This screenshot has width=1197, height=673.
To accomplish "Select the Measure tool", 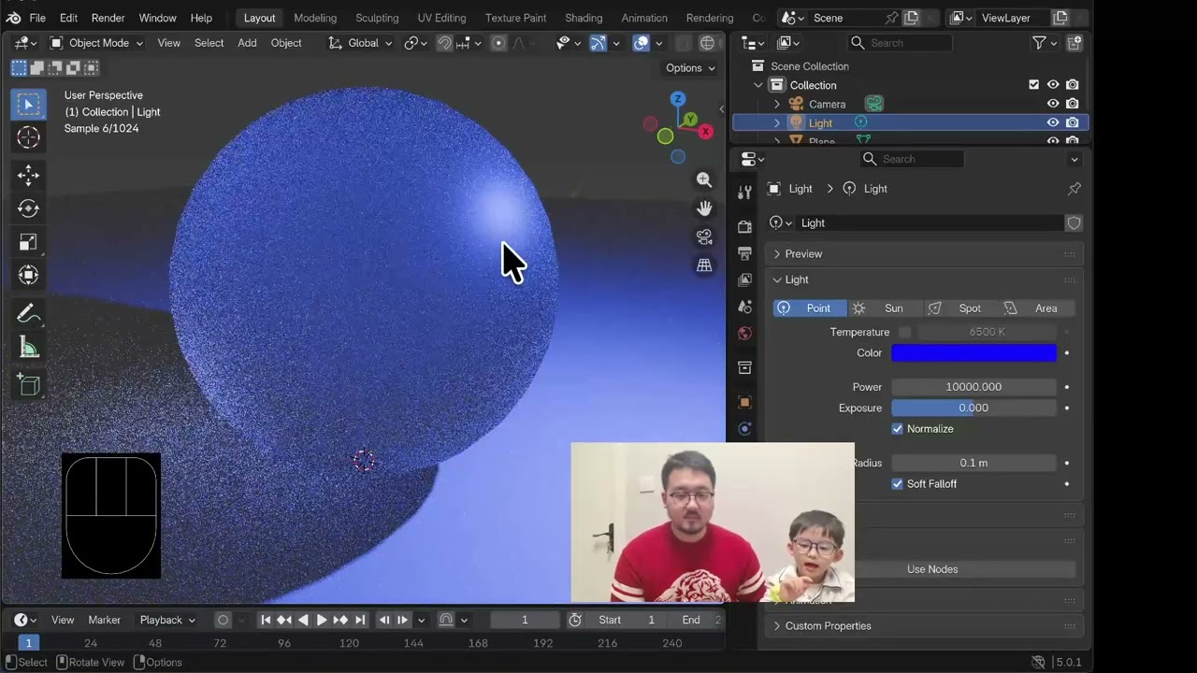I will point(28,349).
